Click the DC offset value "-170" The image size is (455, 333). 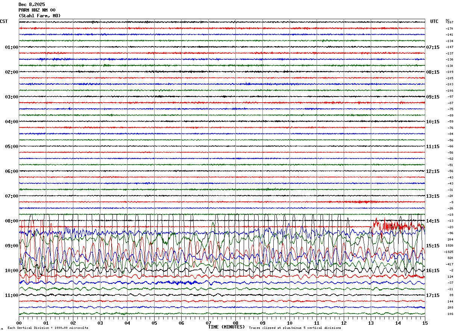[x=449, y=29]
